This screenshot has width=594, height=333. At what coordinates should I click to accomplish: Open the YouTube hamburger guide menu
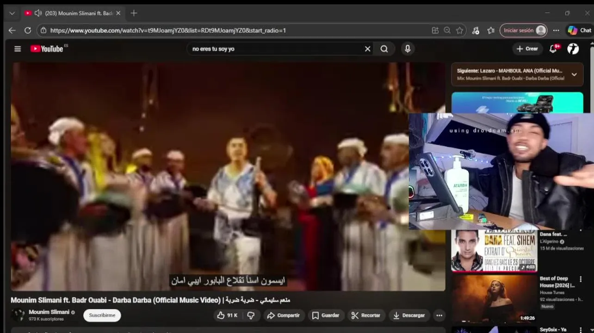click(18, 49)
